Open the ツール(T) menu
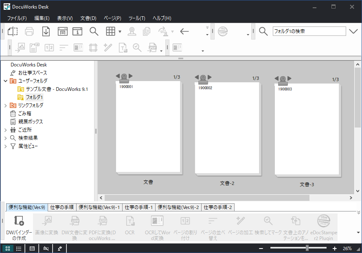Screen dimensions: 362x253 [x=137, y=18]
